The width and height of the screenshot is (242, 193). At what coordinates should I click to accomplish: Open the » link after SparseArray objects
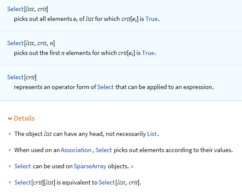[132, 166]
